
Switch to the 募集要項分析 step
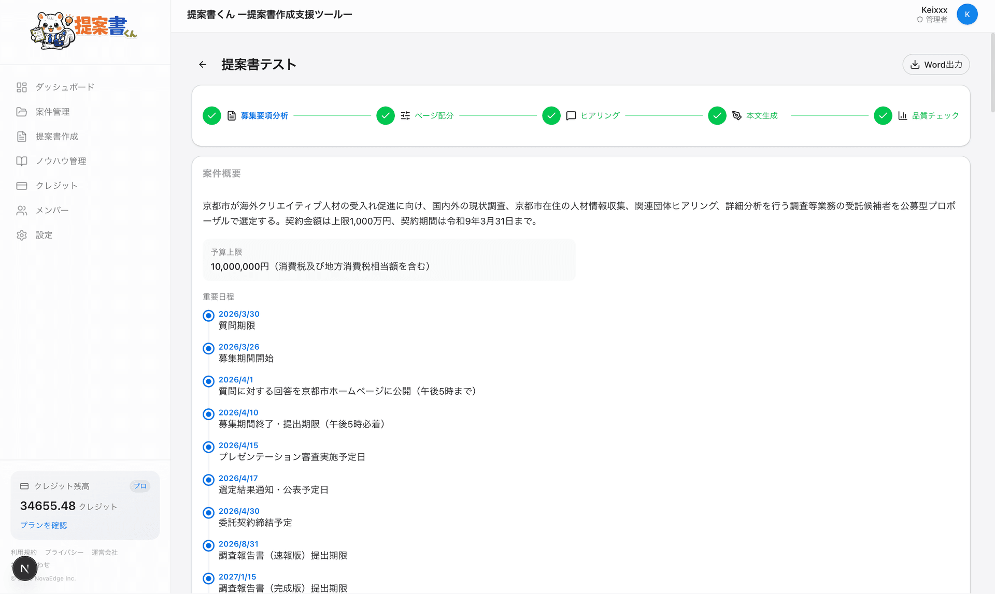click(x=263, y=115)
